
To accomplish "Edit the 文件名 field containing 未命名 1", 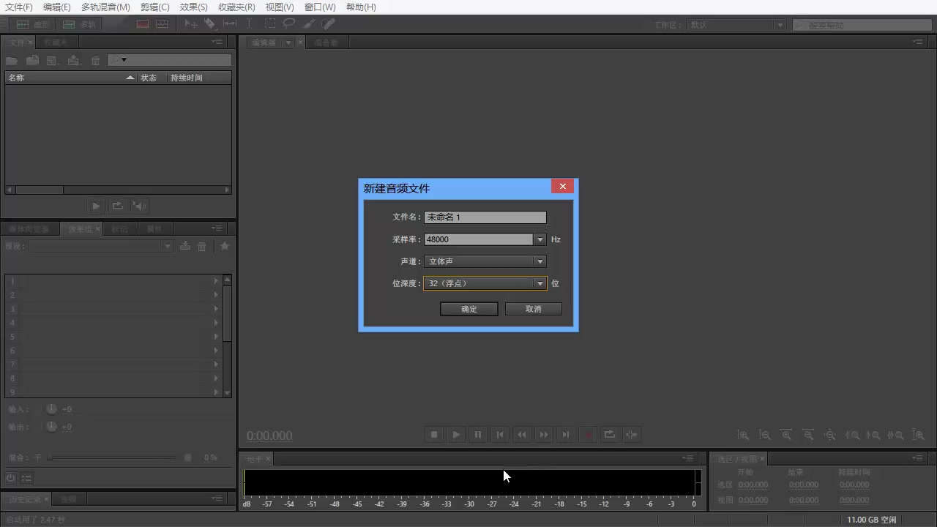I will click(x=485, y=217).
